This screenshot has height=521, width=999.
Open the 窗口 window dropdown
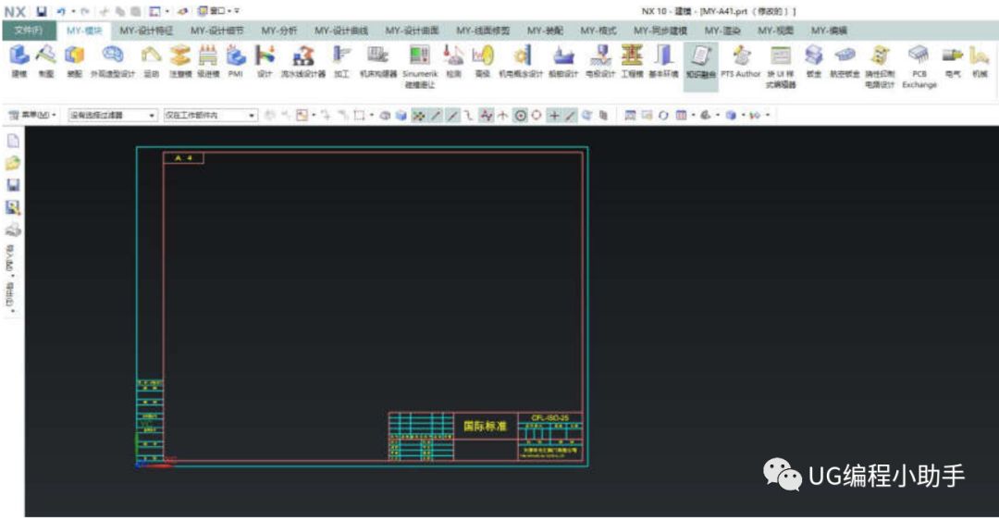coord(218,11)
